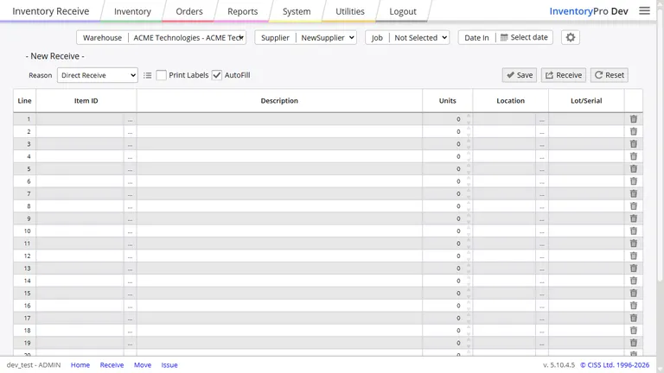
Task: Open the Orders tab
Action: tap(189, 11)
